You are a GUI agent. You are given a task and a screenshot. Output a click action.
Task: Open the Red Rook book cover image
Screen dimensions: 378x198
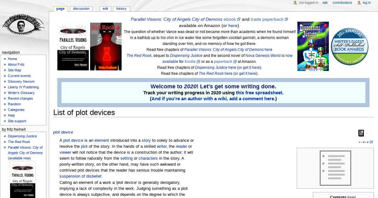pyautogui.click(x=106, y=47)
